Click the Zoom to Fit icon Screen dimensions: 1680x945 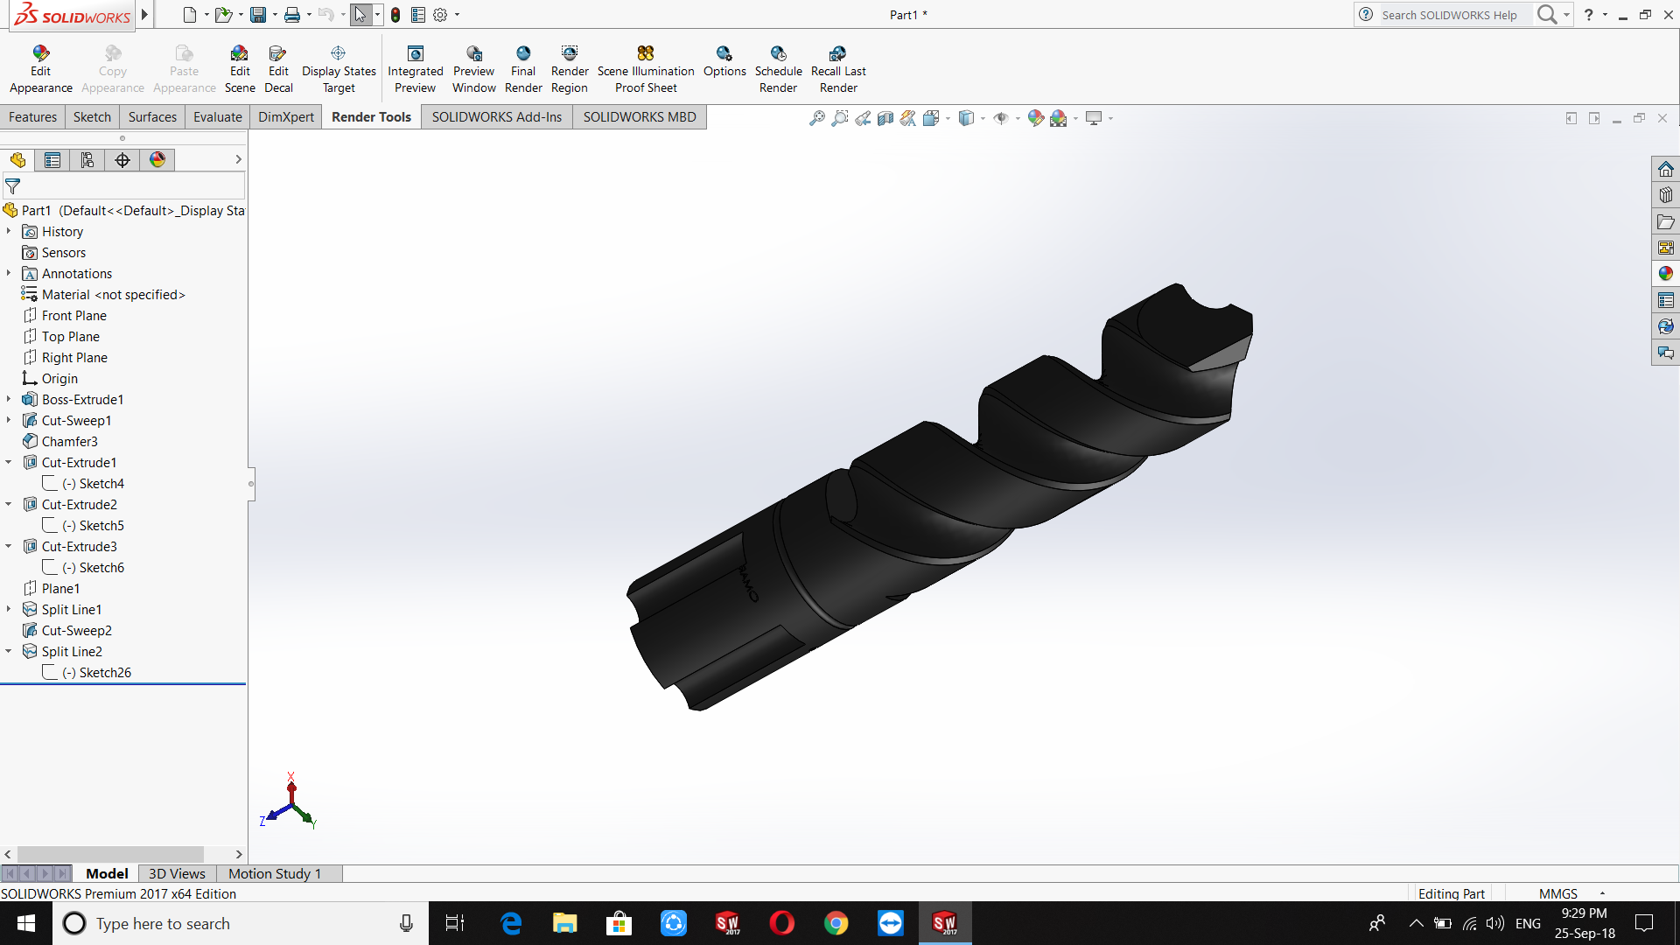point(816,118)
